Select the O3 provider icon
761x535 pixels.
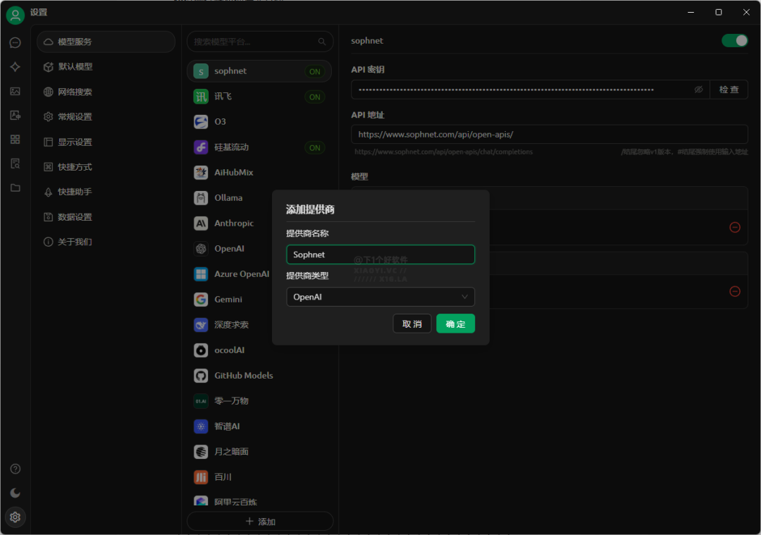point(201,122)
